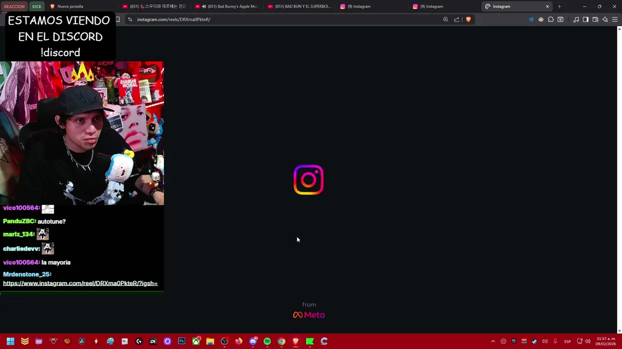
Task: Open the monkey face extension
Action: [x=541, y=19]
